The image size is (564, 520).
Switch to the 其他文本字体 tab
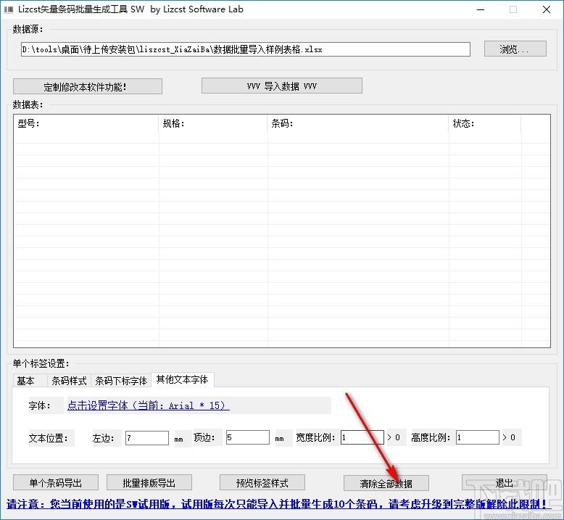(183, 379)
